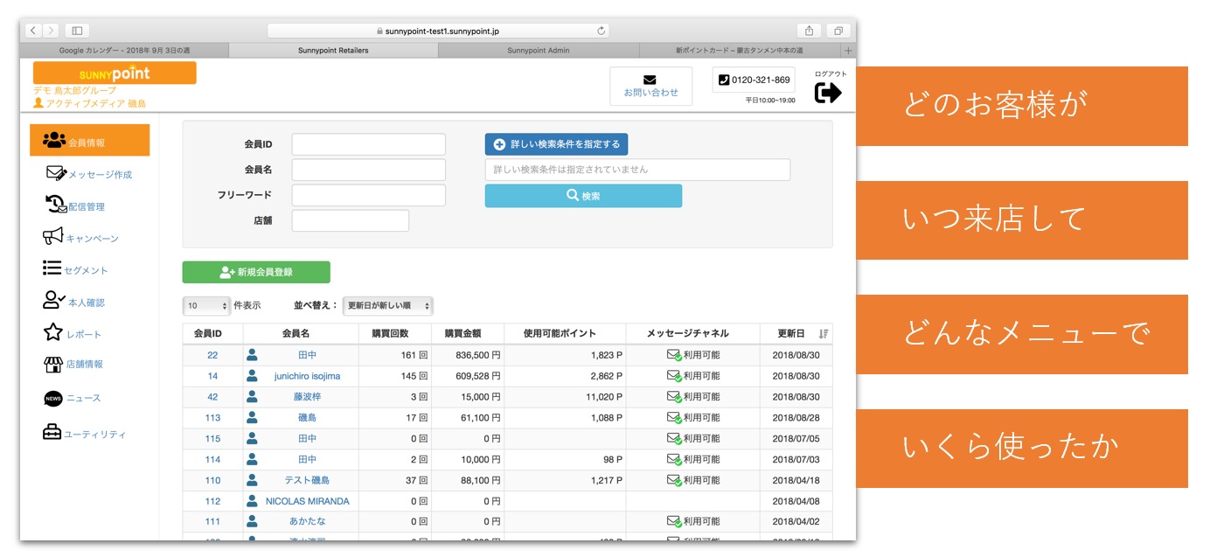Click the 会員ID input field
This screenshot has width=1210, height=557.
click(x=369, y=144)
